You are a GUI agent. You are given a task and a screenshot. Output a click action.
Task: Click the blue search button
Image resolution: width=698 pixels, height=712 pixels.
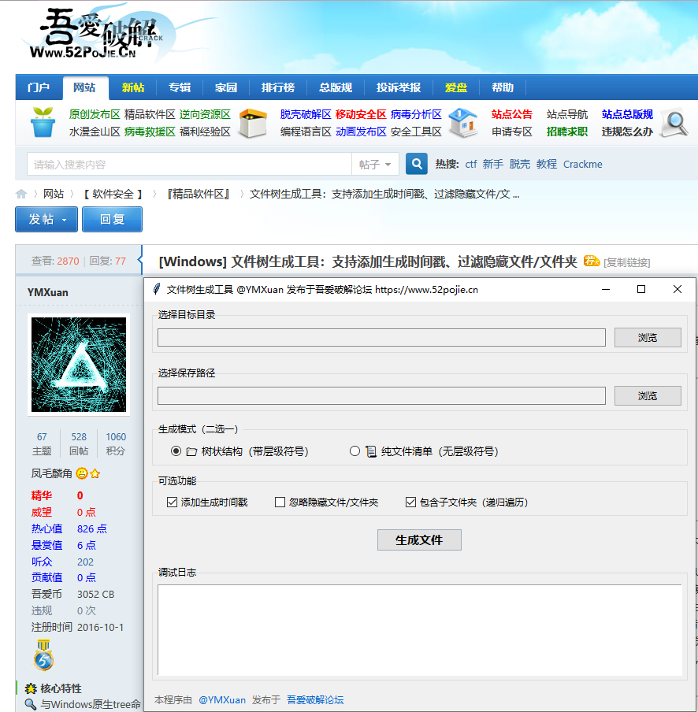pos(417,164)
